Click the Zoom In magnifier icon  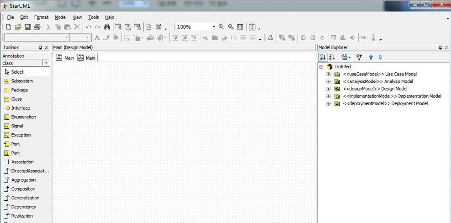click(221, 27)
